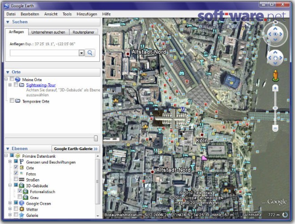
Task: Open the Bearbeiten menu
Action: tap(30, 14)
